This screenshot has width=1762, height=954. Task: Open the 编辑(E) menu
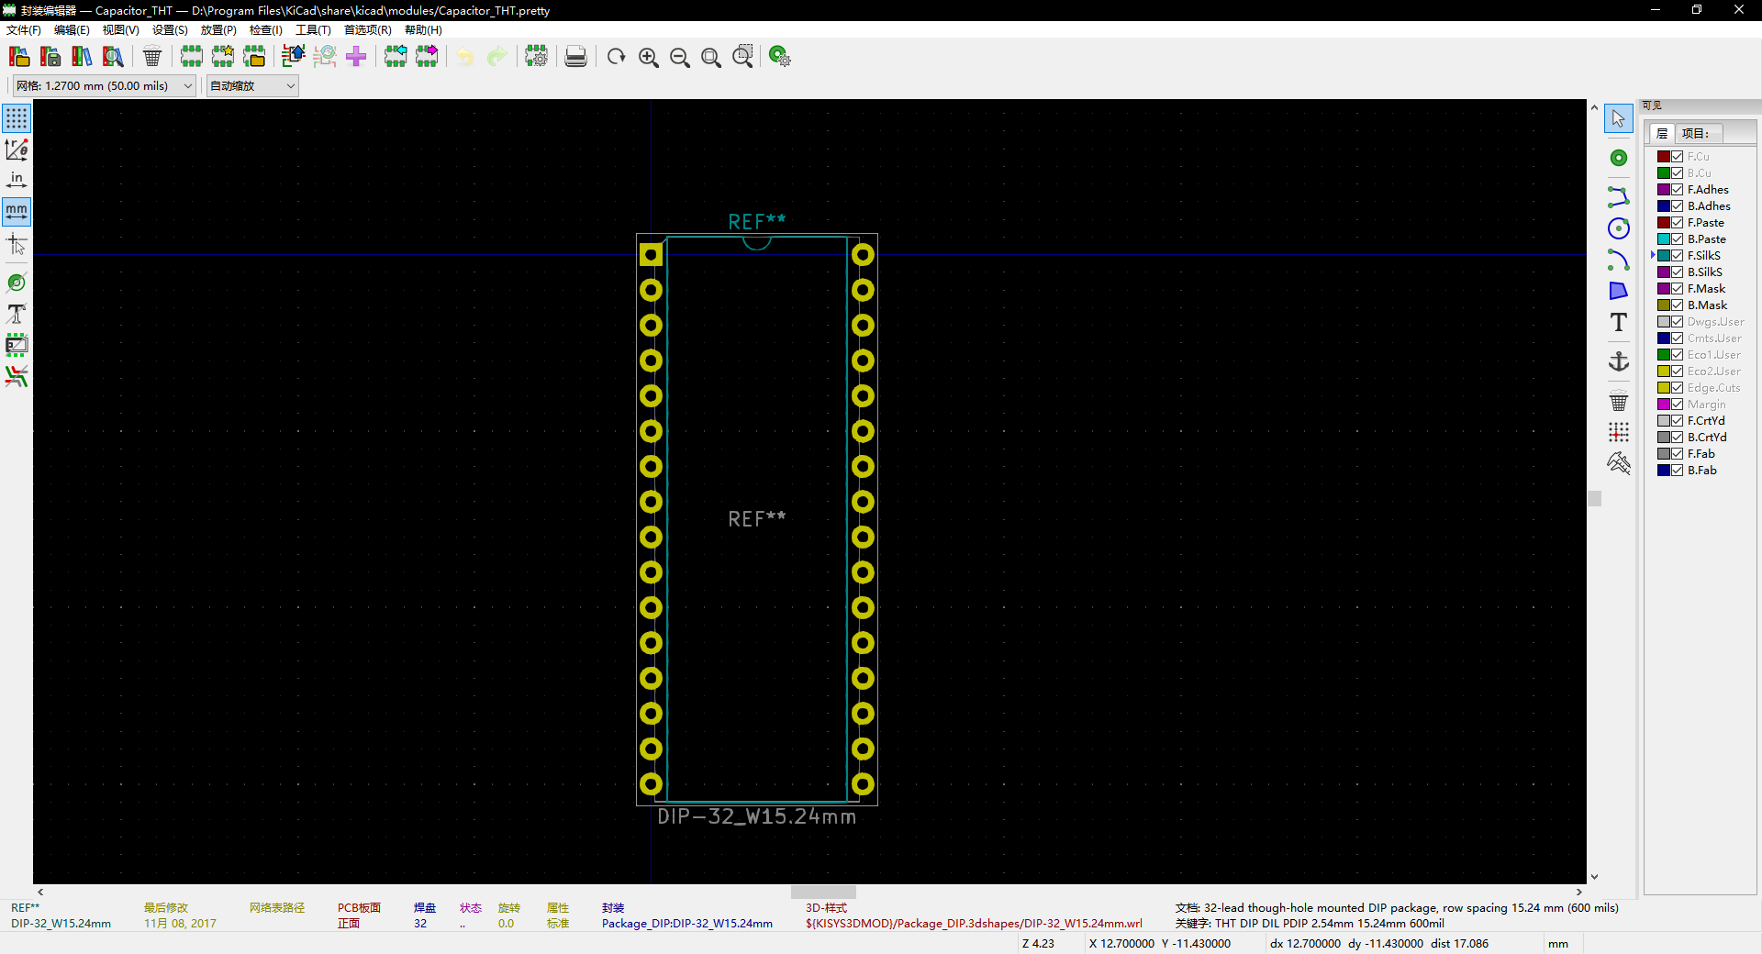click(x=72, y=30)
